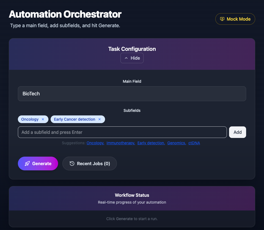Click the Add button for subfields
The width and height of the screenshot is (264, 230).
click(238, 132)
